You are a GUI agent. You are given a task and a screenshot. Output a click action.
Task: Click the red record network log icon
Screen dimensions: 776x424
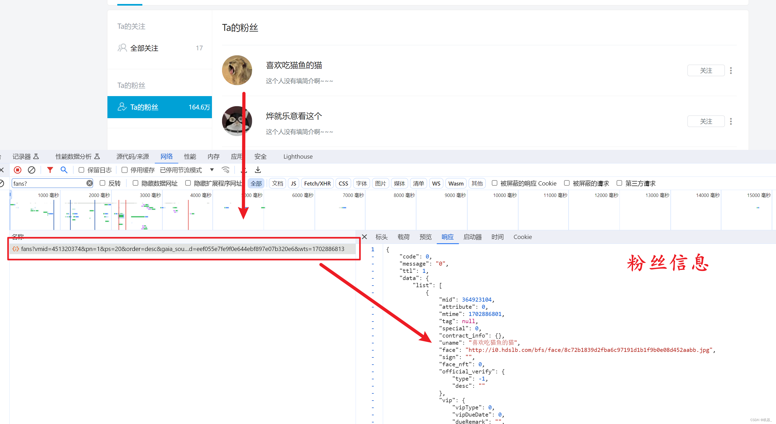(18, 170)
